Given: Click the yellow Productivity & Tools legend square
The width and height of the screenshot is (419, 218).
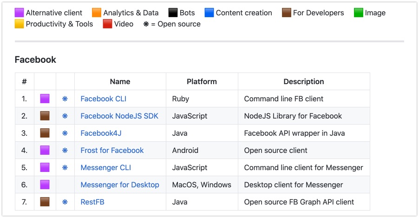Looking at the screenshot, I should (19, 24).
